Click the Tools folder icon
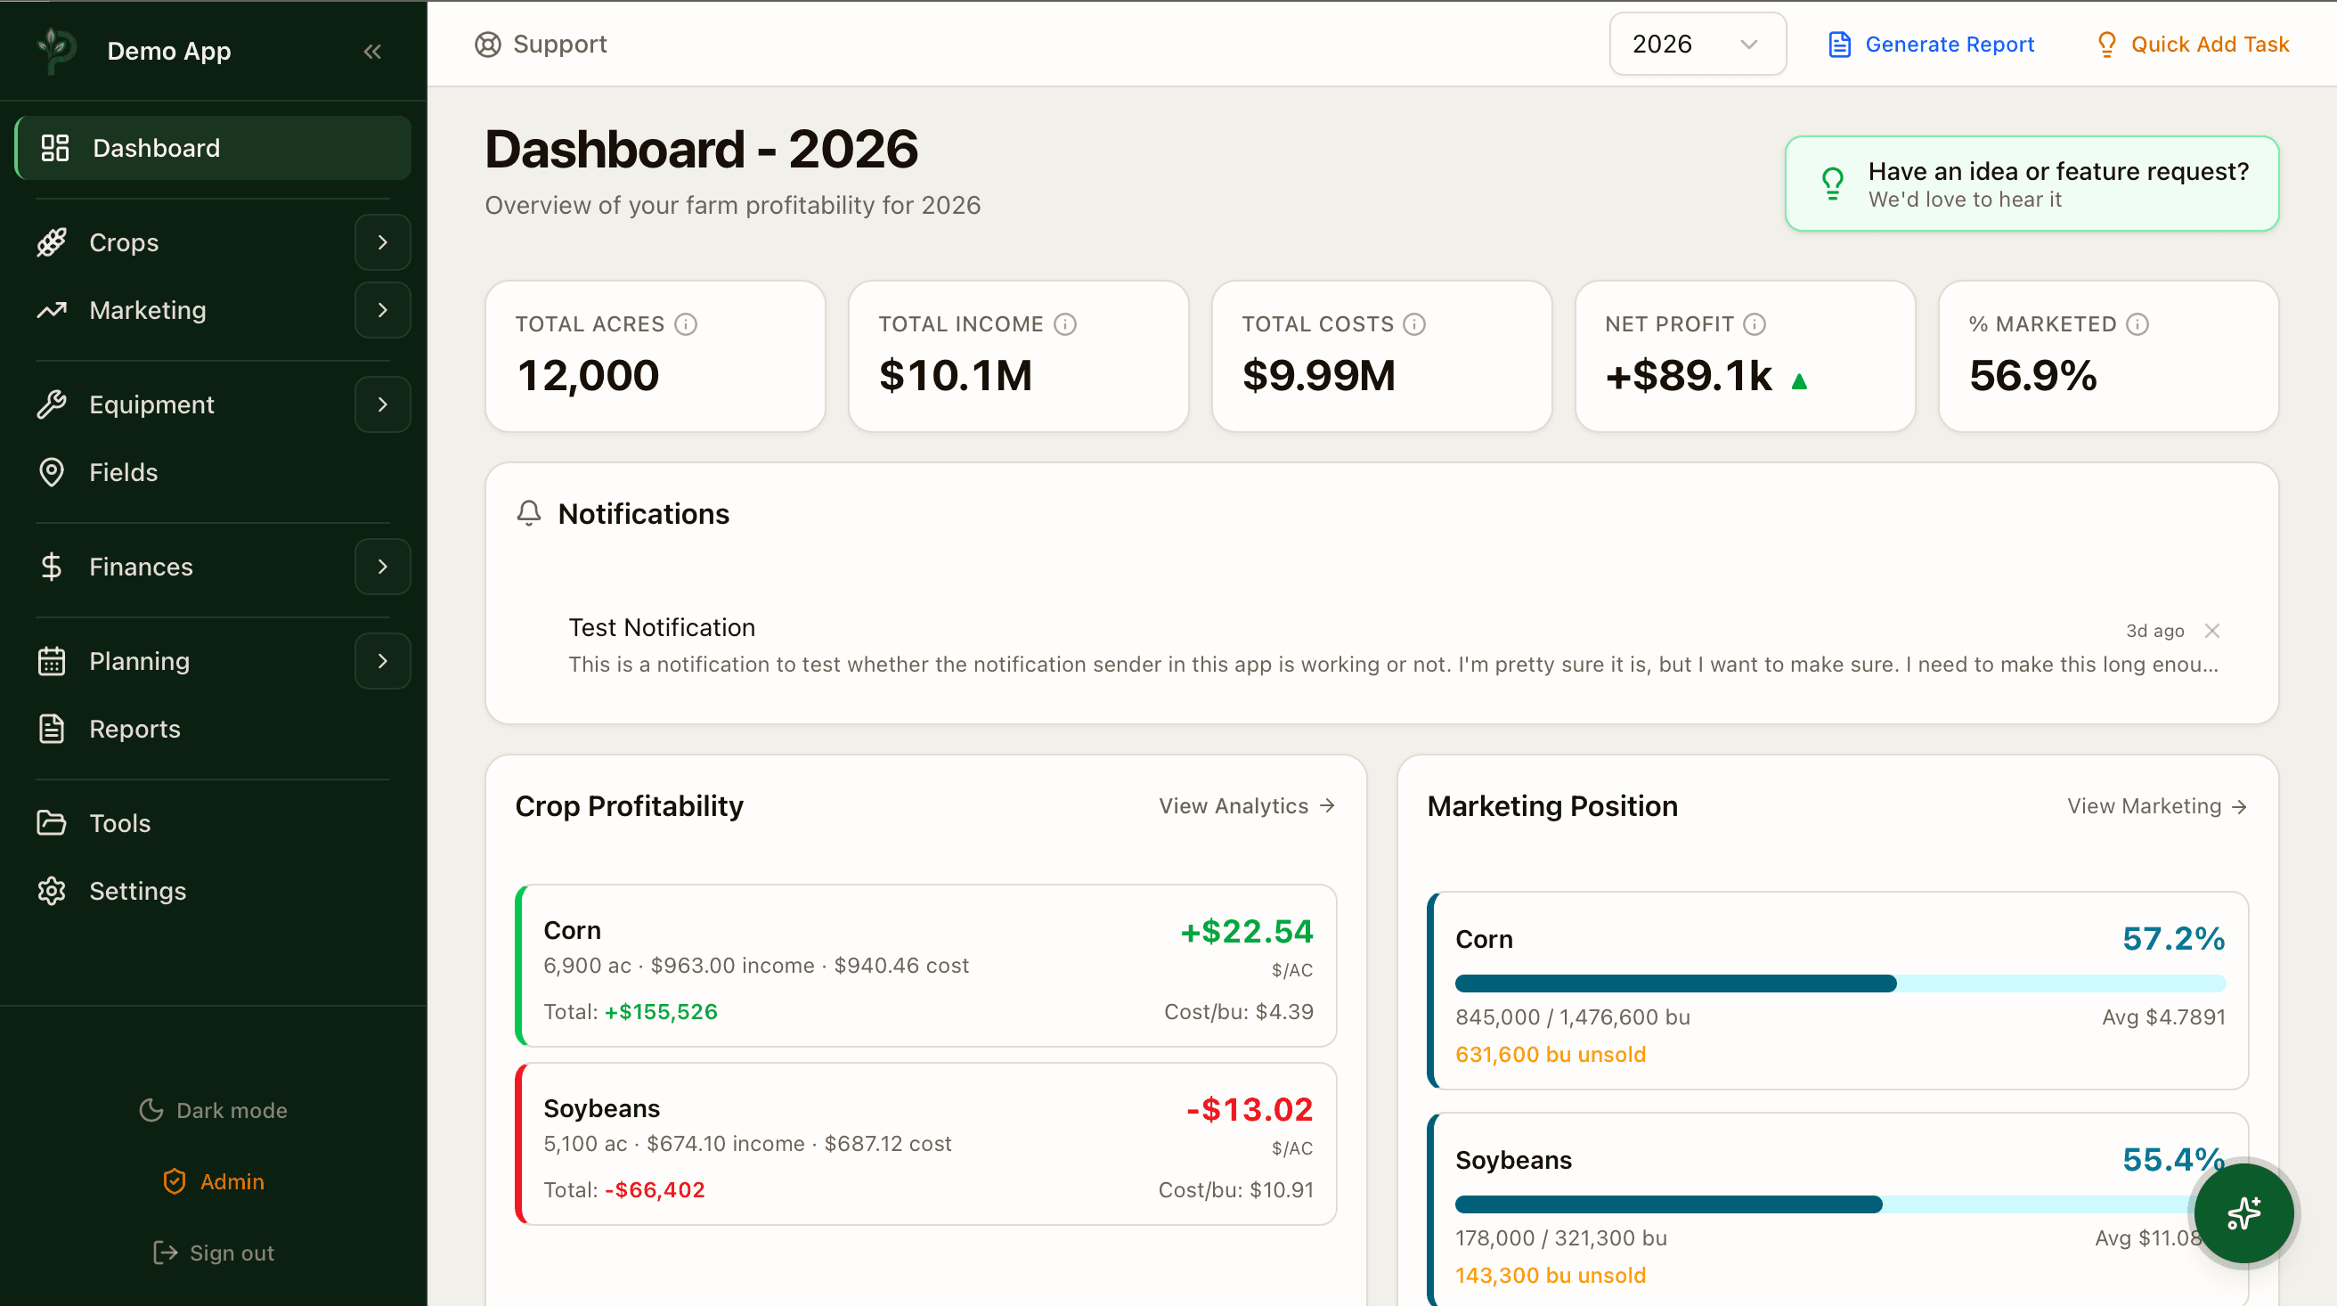2337x1306 pixels. click(x=53, y=822)
